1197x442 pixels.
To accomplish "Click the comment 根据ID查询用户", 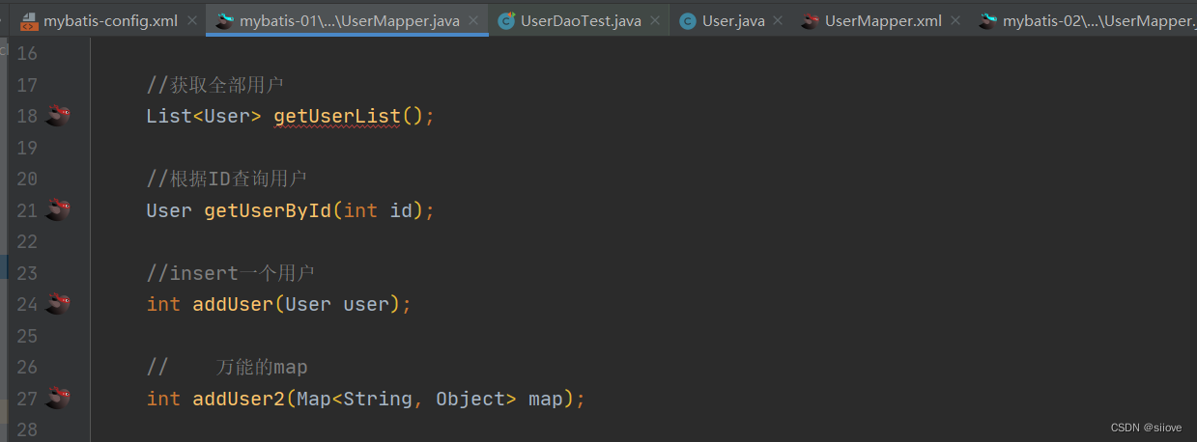I will (226, 179).
